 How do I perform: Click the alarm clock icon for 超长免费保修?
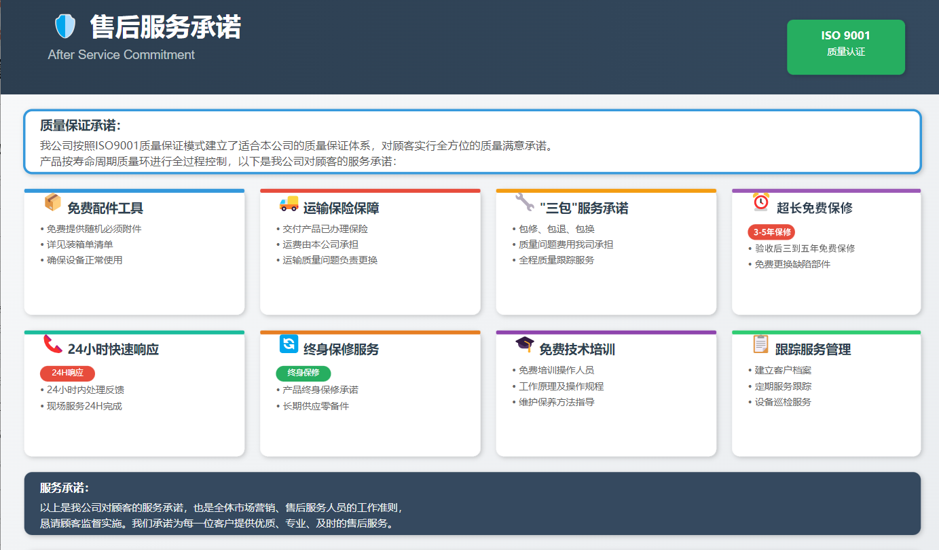pyautogui.click(x=761, y=202)
